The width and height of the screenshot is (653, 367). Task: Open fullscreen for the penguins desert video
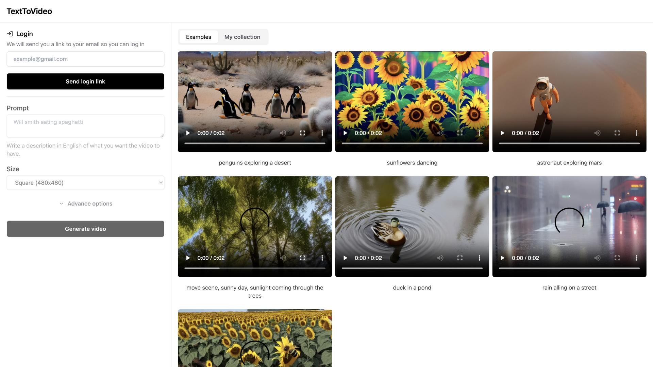tap(303, 133)
